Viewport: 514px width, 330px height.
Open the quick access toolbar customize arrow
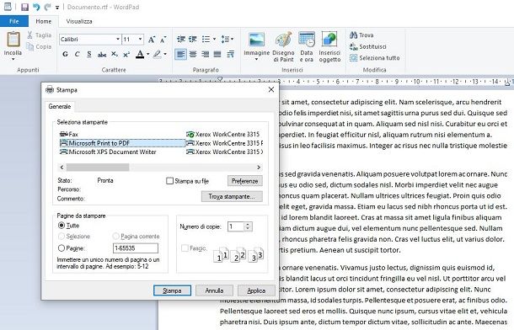(57, 8)
